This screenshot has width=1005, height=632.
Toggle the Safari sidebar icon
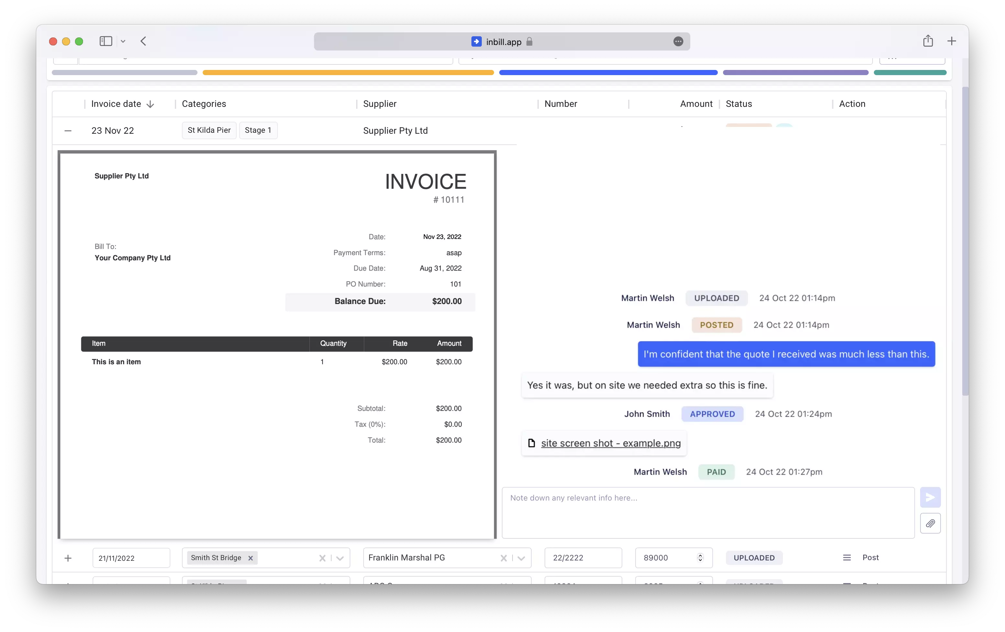106,41
